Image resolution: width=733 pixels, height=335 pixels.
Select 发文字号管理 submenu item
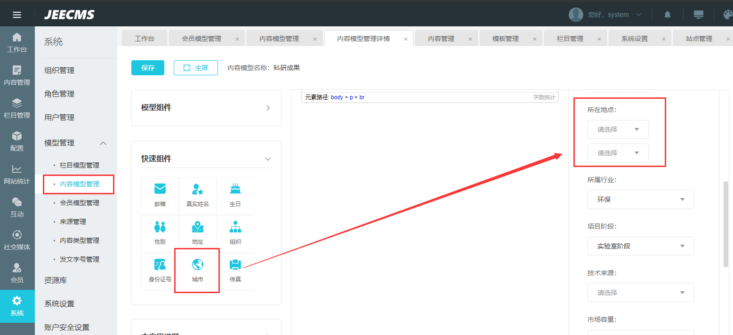(x=80, y=260)
